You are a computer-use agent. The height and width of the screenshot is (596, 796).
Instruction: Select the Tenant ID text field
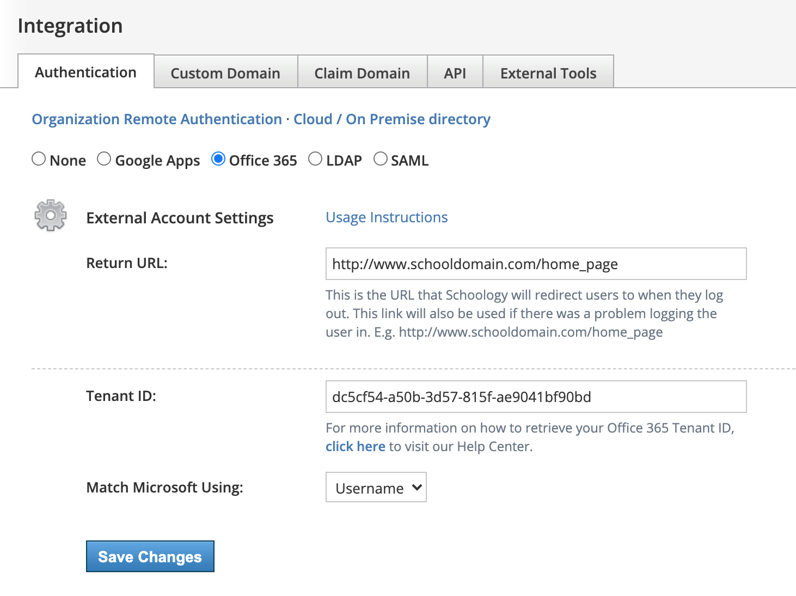click(535, 397)
